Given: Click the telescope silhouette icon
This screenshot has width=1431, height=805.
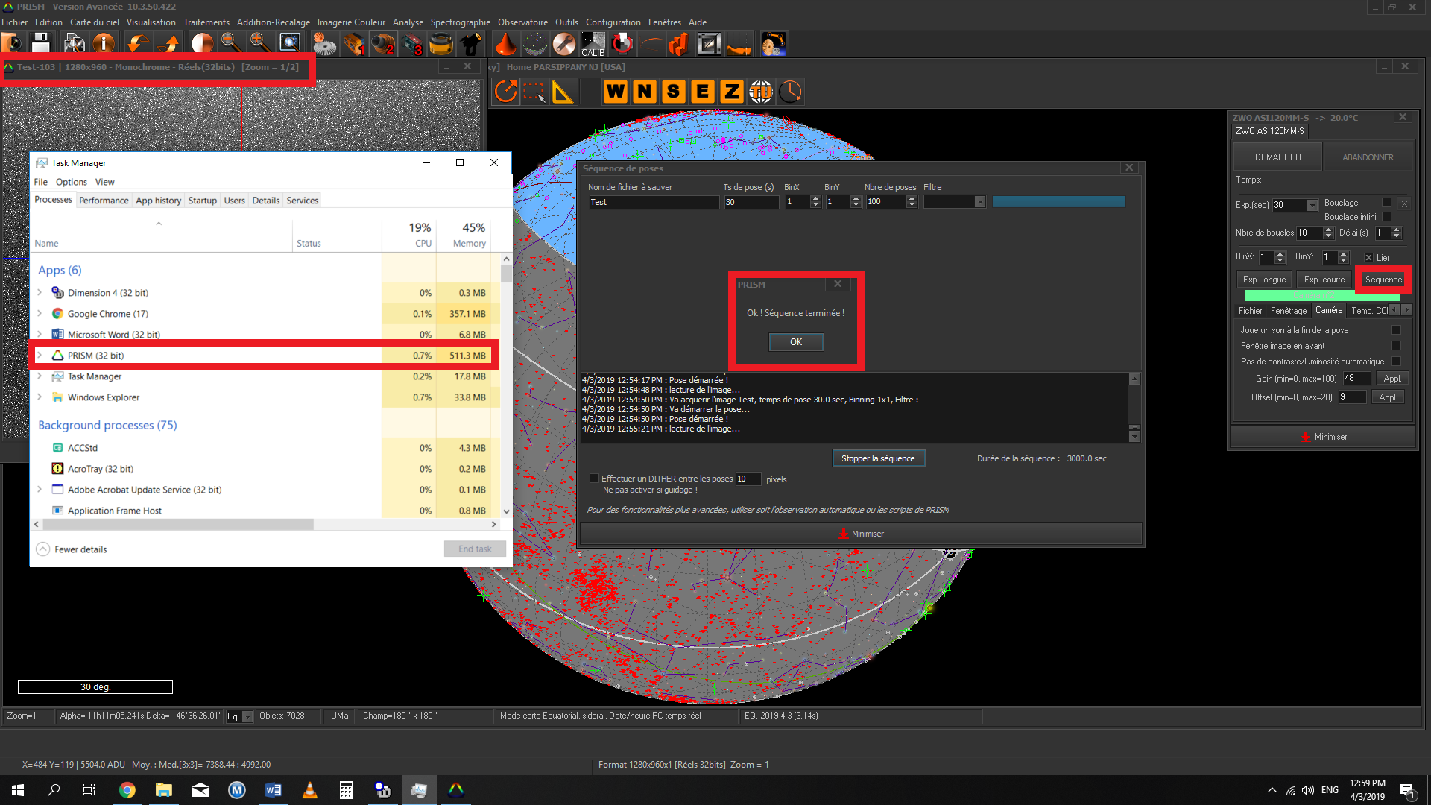Looking at the screenshot, I should pos(470,44).
